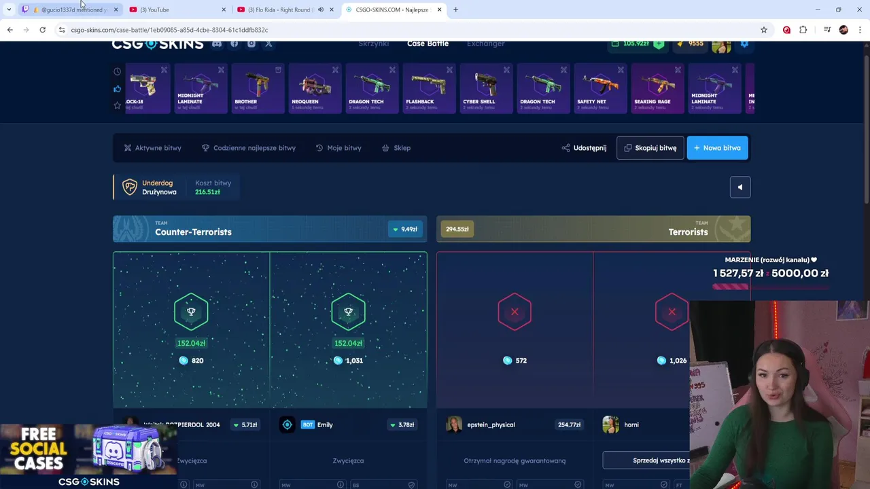Click the Koszt bitwy 216.51zł value
Screen dimensions: 870x489
click(207, 192)
